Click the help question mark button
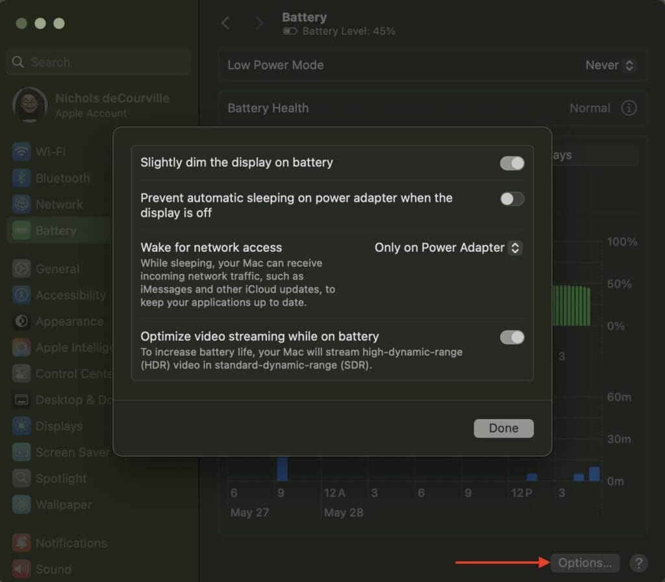This screenshot has width=665, height=582. (639, 563)
